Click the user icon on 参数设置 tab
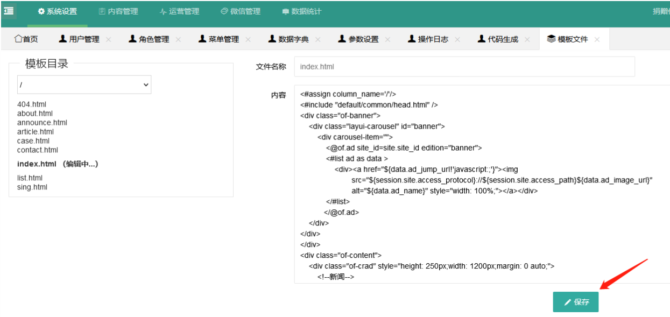This screenshot has width=670, height=317. pos(342,39)
